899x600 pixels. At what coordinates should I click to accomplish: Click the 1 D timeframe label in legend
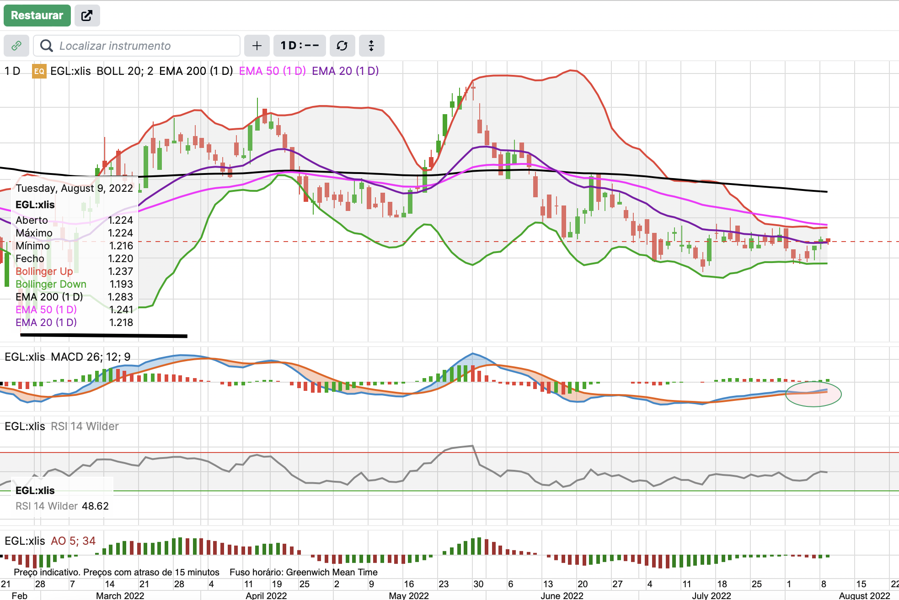[12, 71]
